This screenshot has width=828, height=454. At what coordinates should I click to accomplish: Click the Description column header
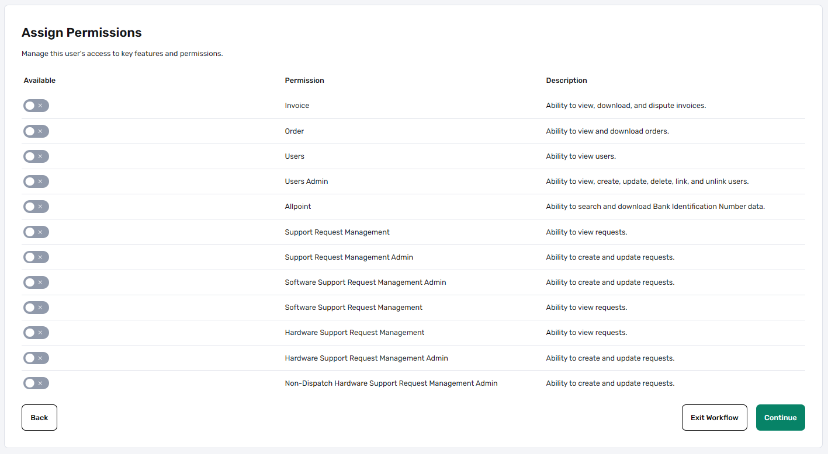566,81
